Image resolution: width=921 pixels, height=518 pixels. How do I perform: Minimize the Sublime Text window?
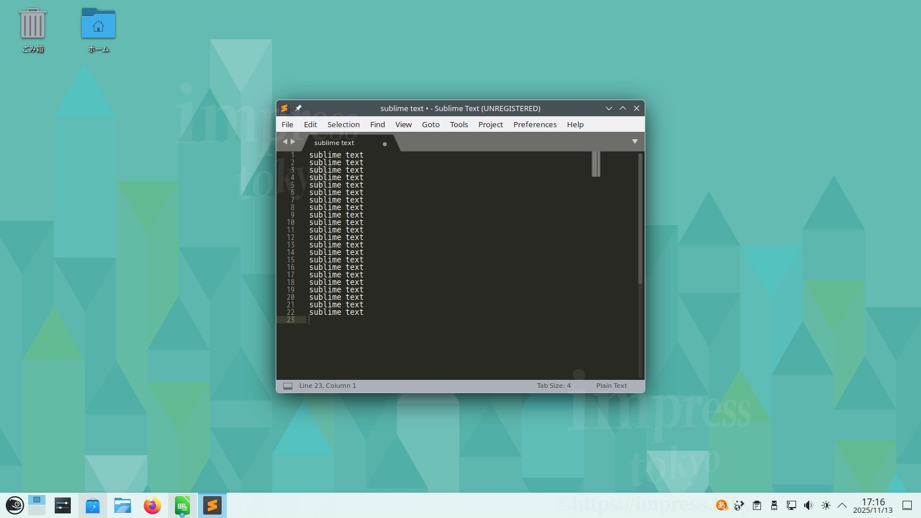[609, 108]
